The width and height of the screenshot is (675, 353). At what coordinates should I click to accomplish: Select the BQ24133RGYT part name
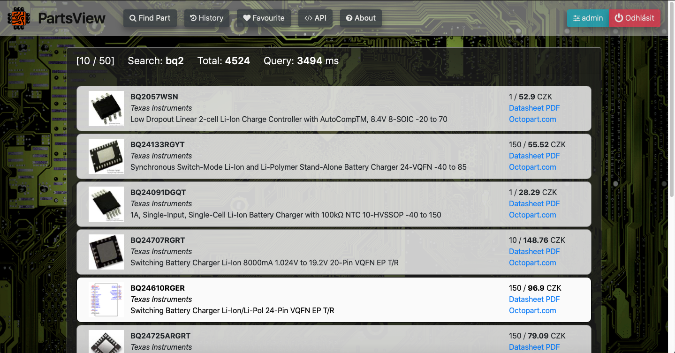click(158, 144)
